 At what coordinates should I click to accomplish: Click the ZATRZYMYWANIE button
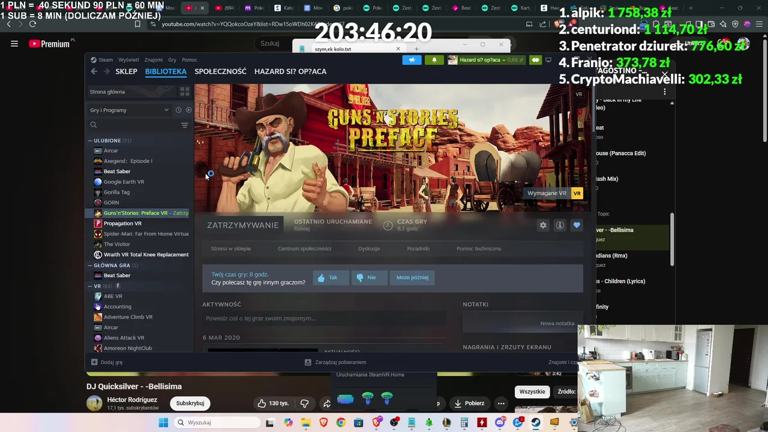(242, 225)
